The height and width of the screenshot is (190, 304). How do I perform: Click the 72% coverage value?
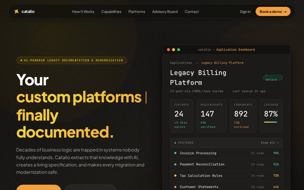point(276,176)
